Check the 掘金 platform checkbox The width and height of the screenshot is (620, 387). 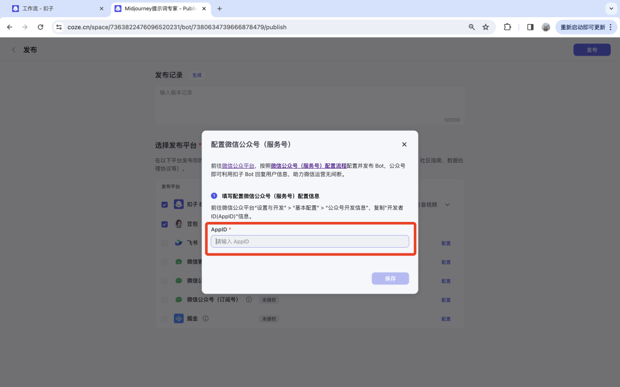[x=165, y=319]
